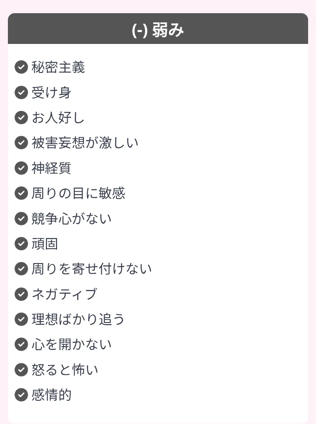Tap the checkmark next to 被害妄想が激しい
Screen dimensions: 316x424
22,143
